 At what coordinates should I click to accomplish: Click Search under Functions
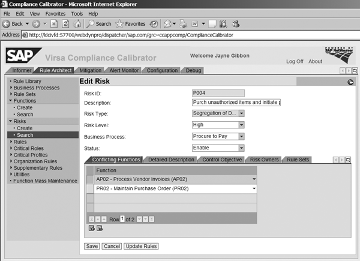(x=25, y=115)
